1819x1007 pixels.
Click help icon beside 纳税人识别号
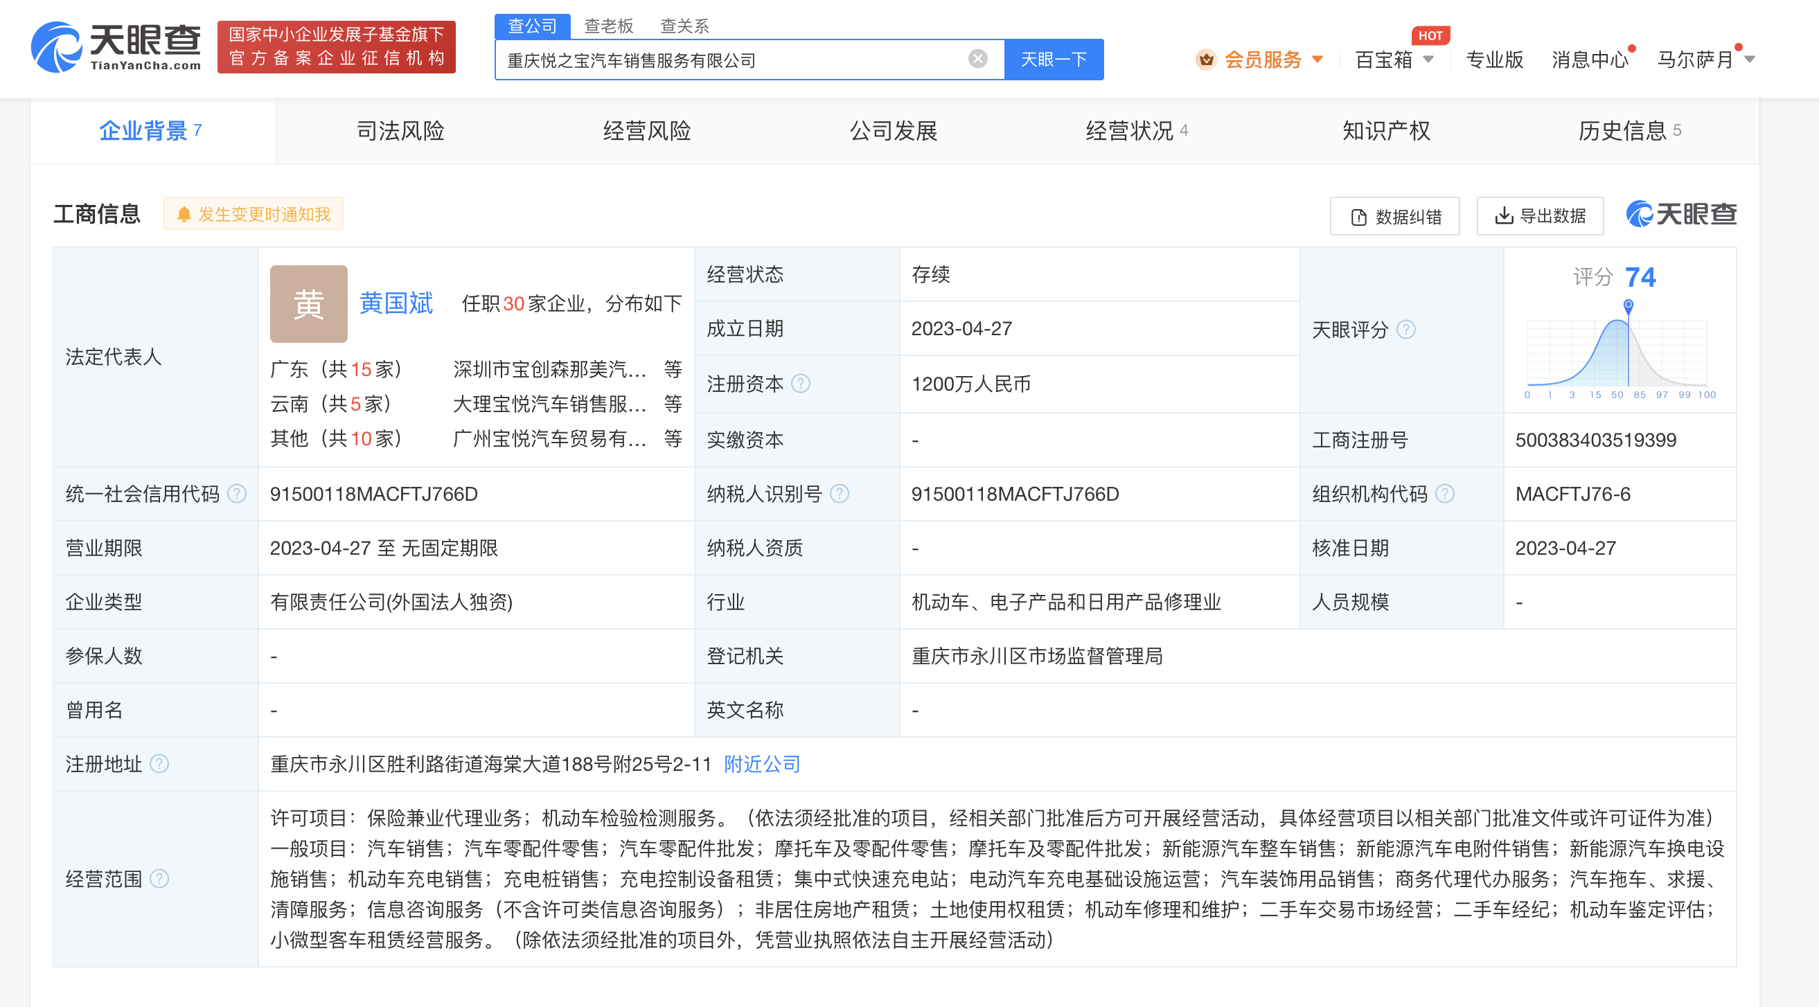[x=839, y=494]
